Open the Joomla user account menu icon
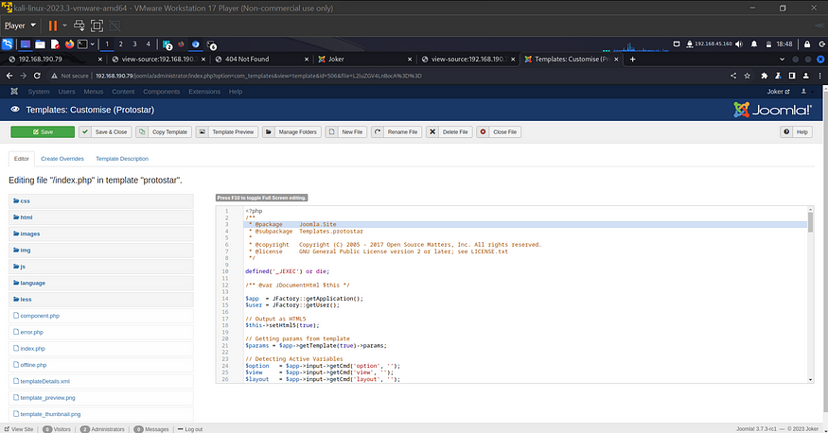 point(805,92)
